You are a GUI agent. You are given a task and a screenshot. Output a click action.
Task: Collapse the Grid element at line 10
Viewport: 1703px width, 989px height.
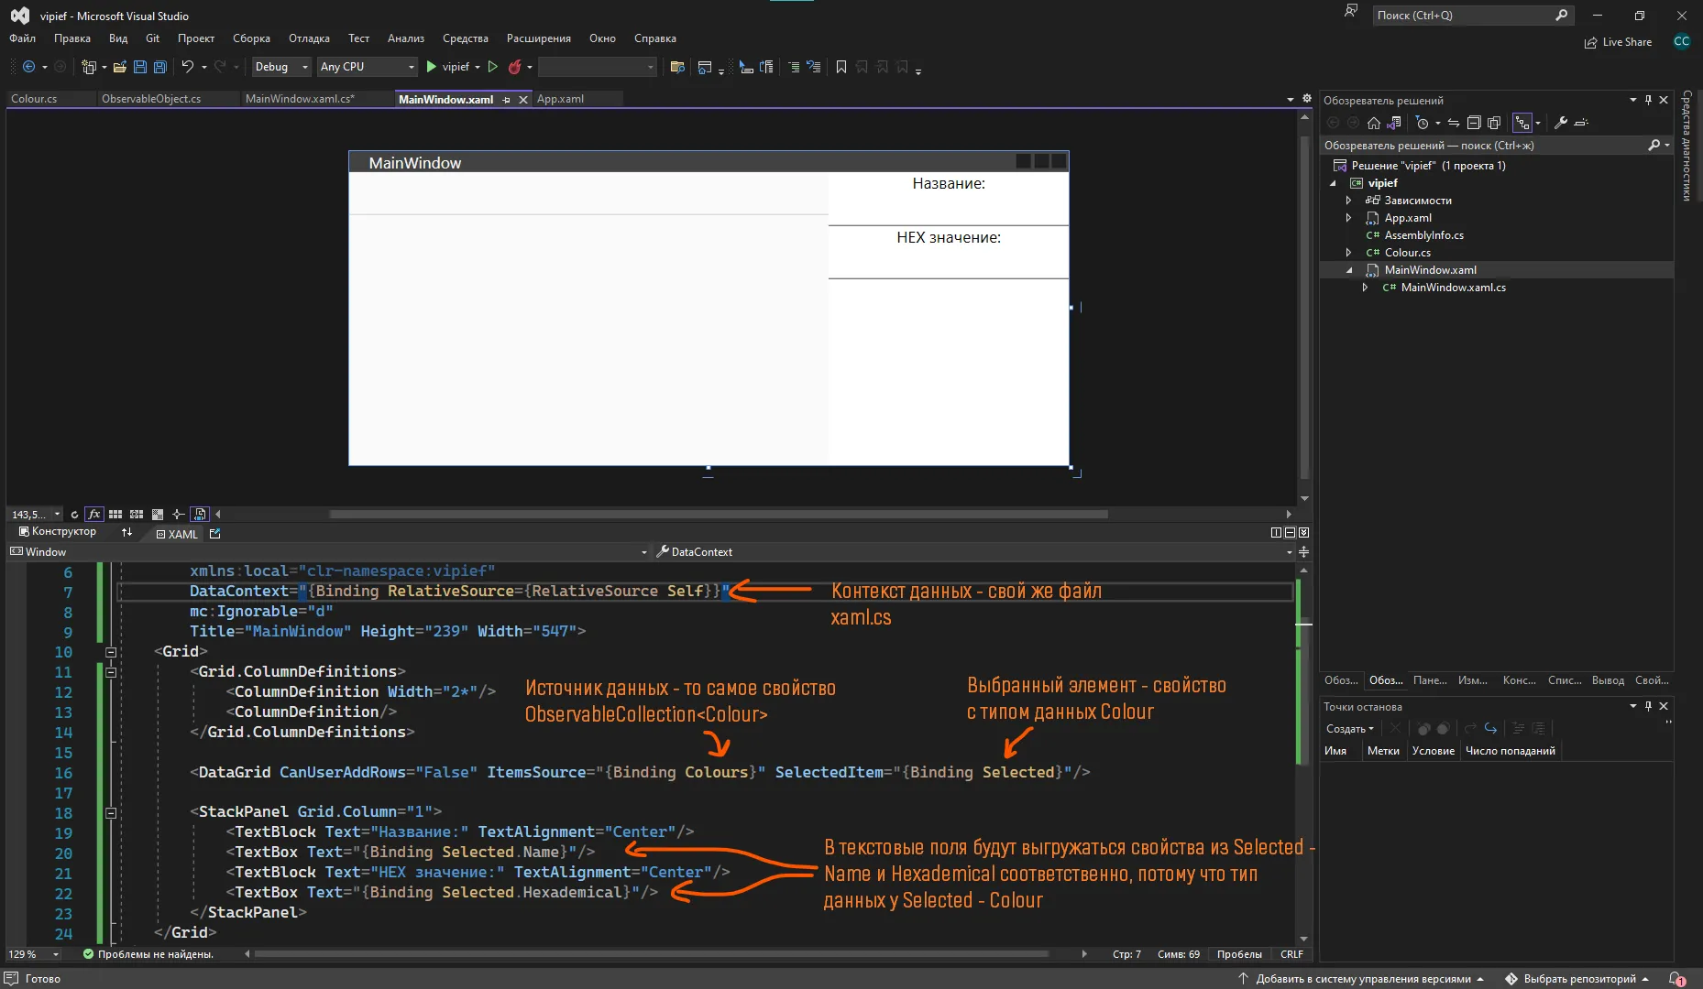(111, 652)
